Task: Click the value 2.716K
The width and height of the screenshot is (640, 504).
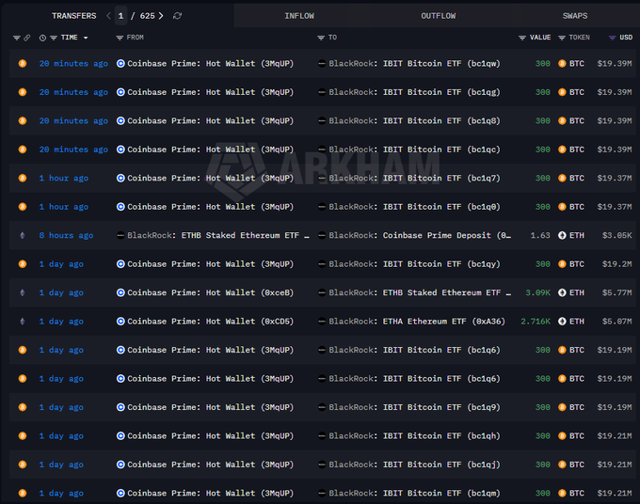Action: (x=536, y=322)
